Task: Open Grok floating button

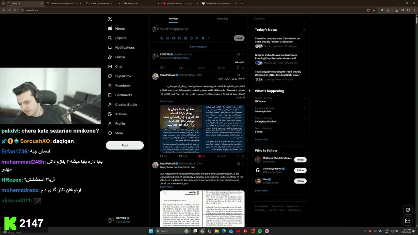Action: [408, 210]
